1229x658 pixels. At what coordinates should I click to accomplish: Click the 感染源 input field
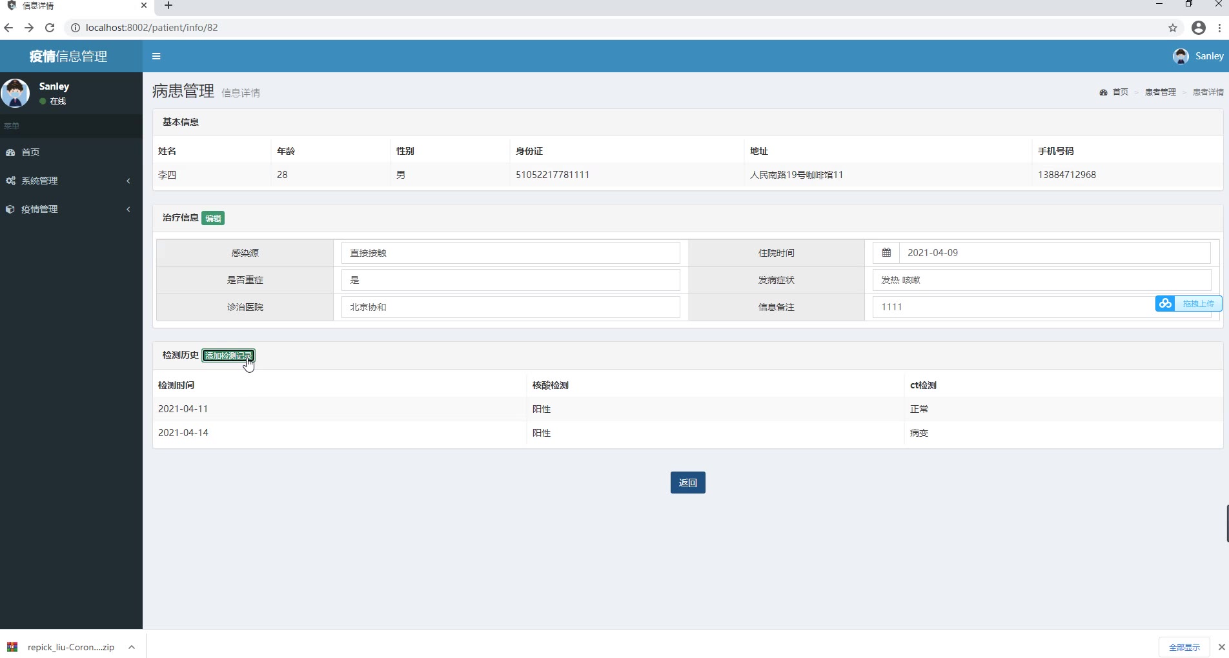coord(511,253)
